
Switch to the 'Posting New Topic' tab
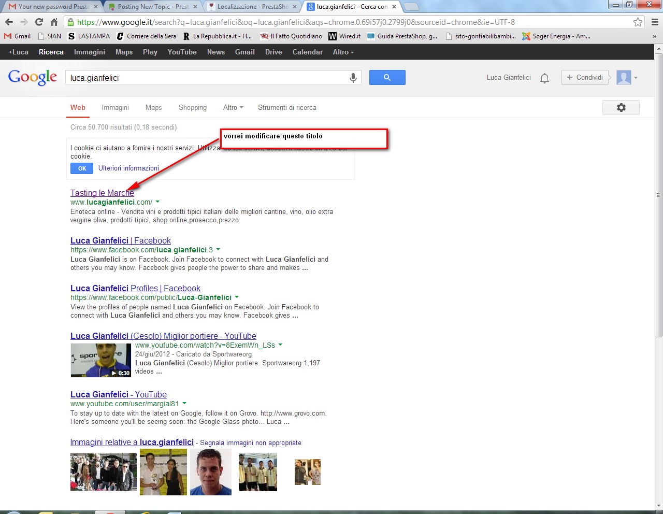(x=152, y=7)
